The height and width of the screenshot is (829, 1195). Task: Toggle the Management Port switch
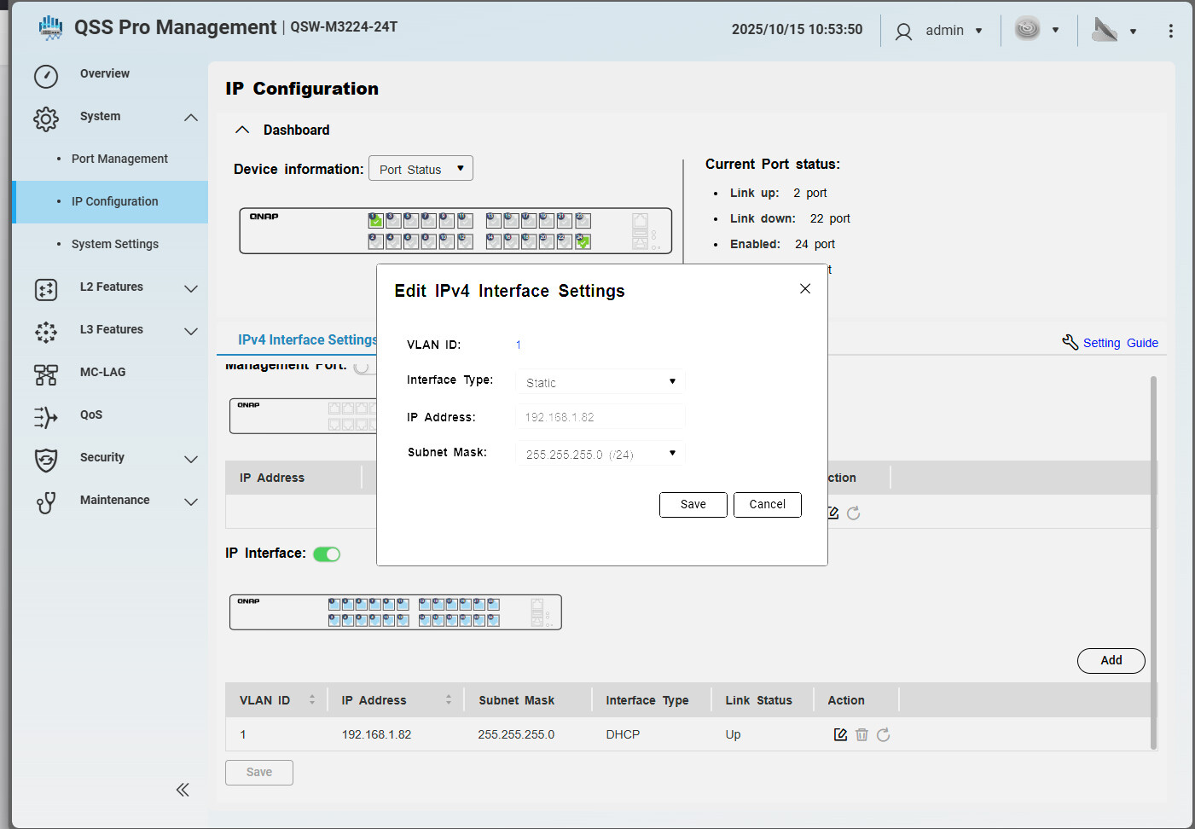coord(364,368)
